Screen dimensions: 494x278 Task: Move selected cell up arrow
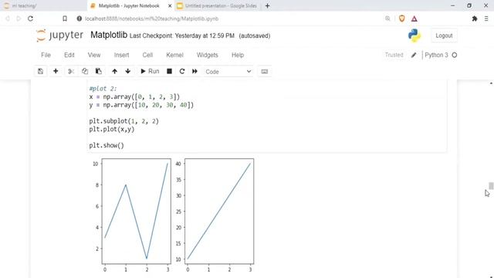(115, 71)
